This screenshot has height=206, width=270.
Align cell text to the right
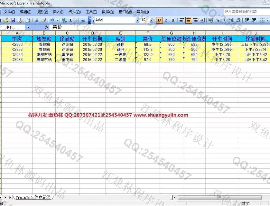[195, 20]
